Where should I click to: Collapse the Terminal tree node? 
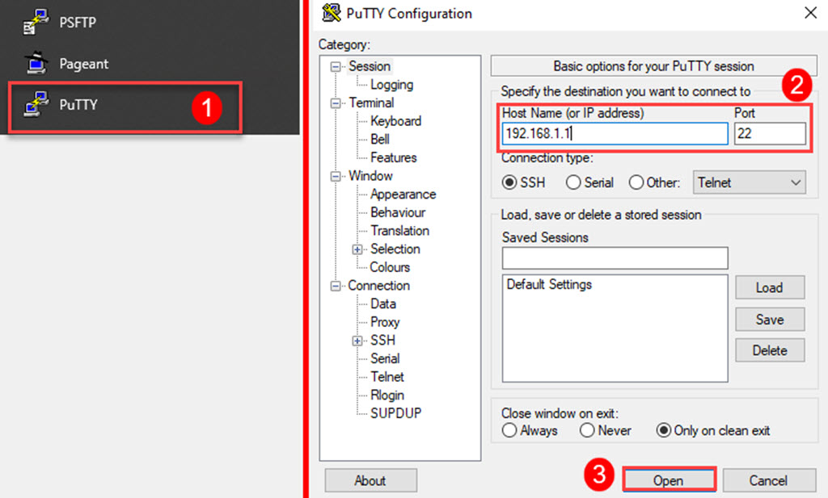click(x=336, y=103)
